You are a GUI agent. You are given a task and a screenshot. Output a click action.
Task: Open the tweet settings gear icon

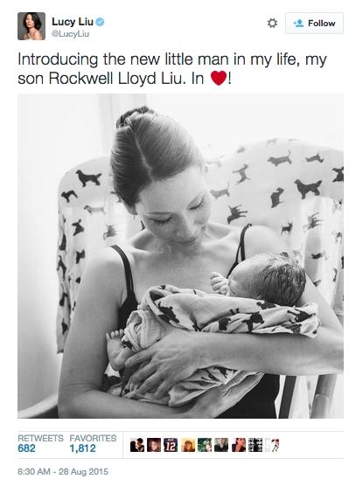click(x=272, y=24)
